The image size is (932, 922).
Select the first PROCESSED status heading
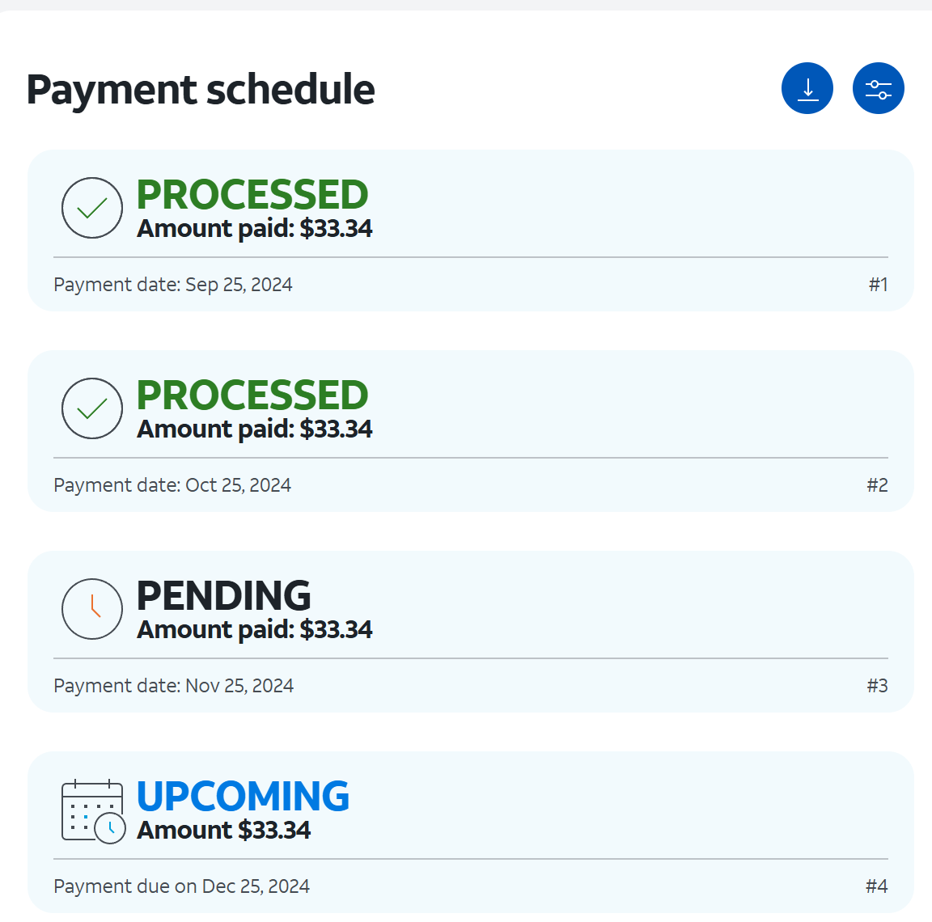(x=252, y=195)
